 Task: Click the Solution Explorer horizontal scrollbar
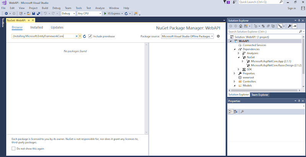point(265,90)
